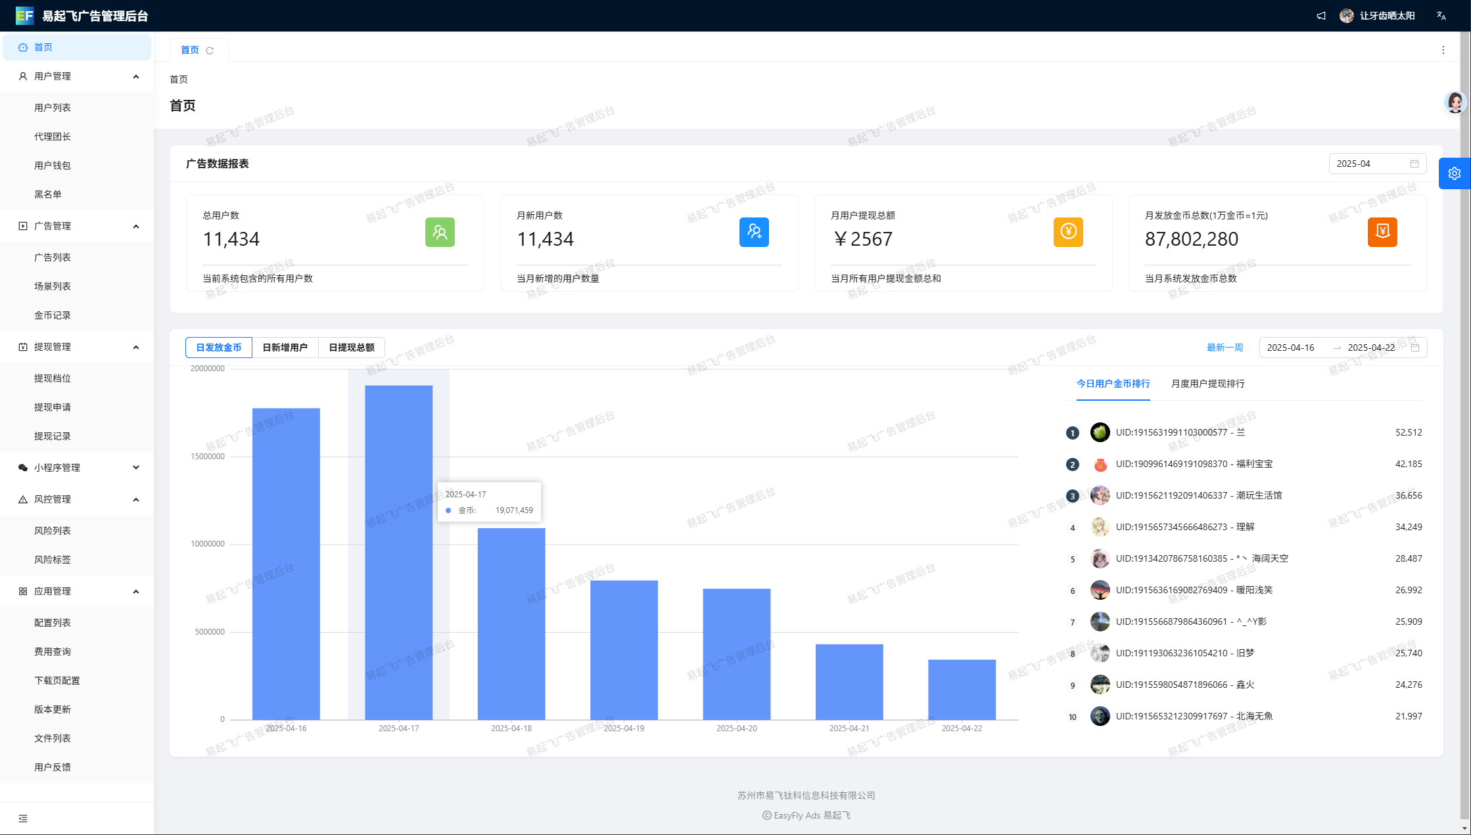The width and height of the screenshot is (1471, 835).
Task: Click the refresh icon on 首页 tab
Action: pos(210,51)
